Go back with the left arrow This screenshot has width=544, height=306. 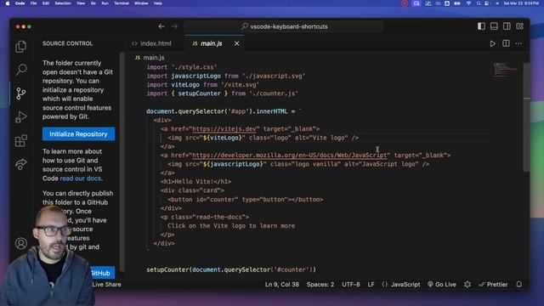tap(161, 26)
